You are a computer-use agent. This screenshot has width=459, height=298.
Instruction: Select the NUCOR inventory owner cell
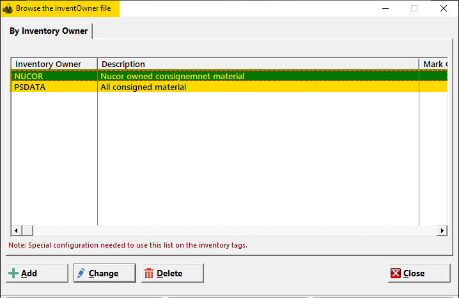(x=54, y=76)
